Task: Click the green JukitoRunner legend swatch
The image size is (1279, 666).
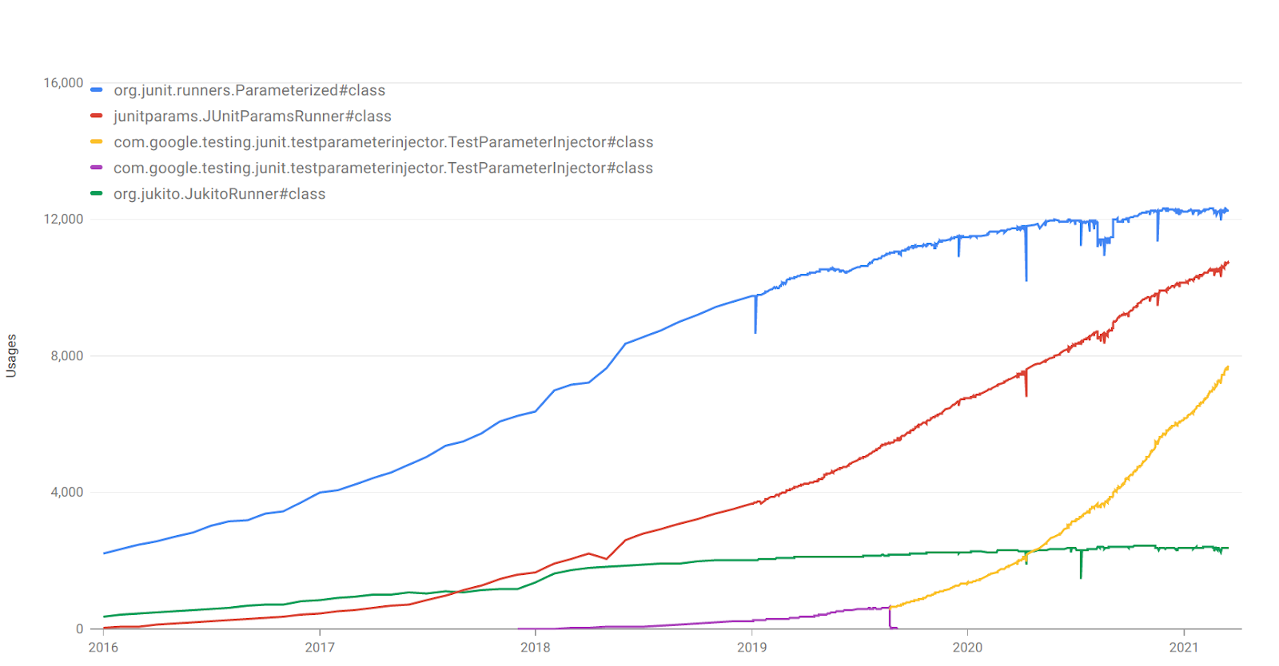Action: (x=97, y=193)
